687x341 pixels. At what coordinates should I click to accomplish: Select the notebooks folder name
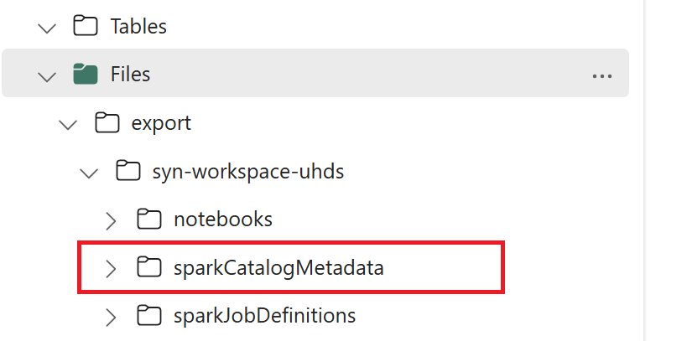coord(222,220)
